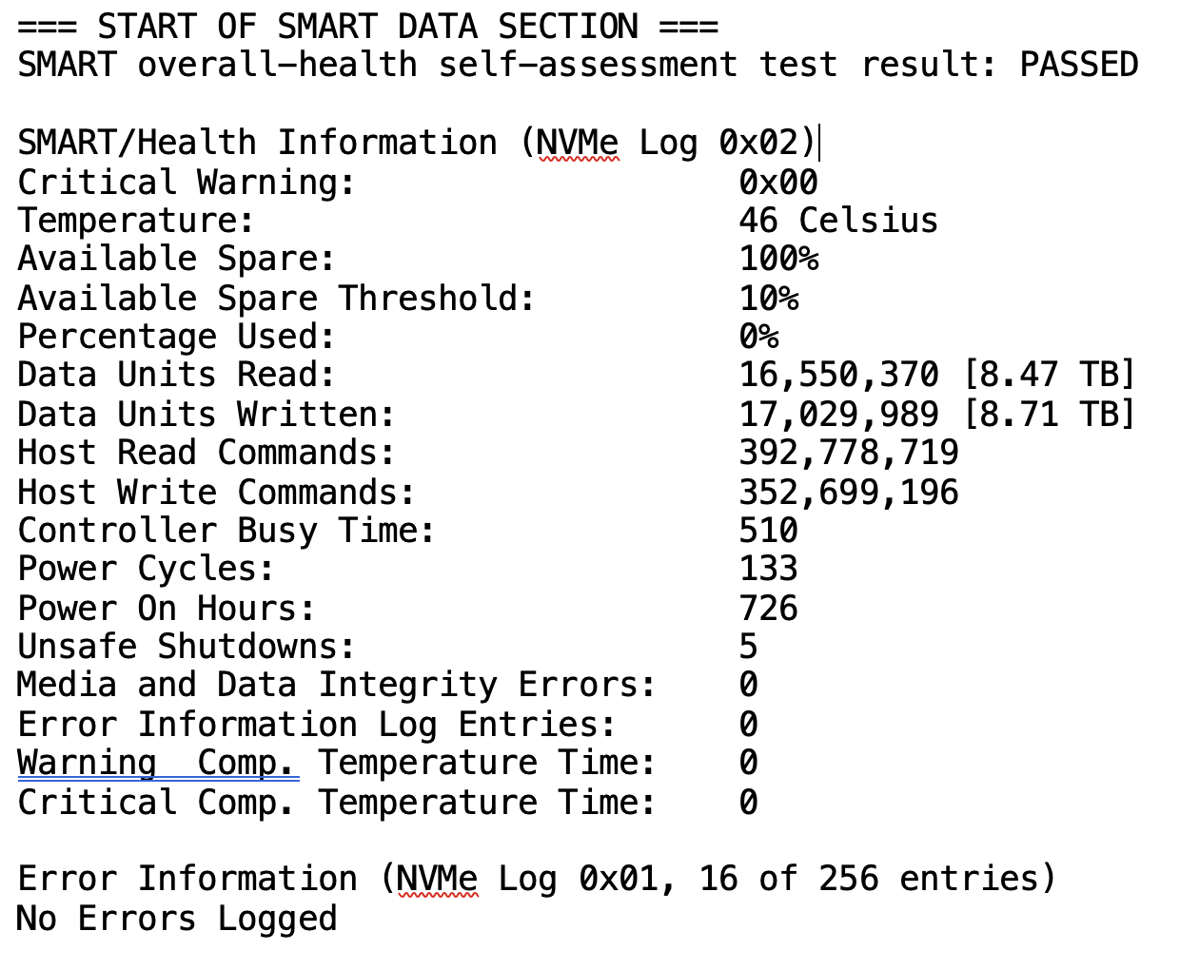Viewport: 1180px width, 970px height.
Task: Click the Power Cycles value 133
Action: pos(769,569)
